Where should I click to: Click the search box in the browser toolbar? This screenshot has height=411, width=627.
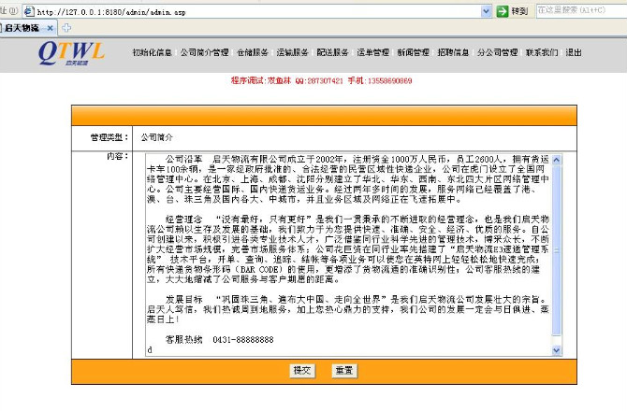click(581, 11)
